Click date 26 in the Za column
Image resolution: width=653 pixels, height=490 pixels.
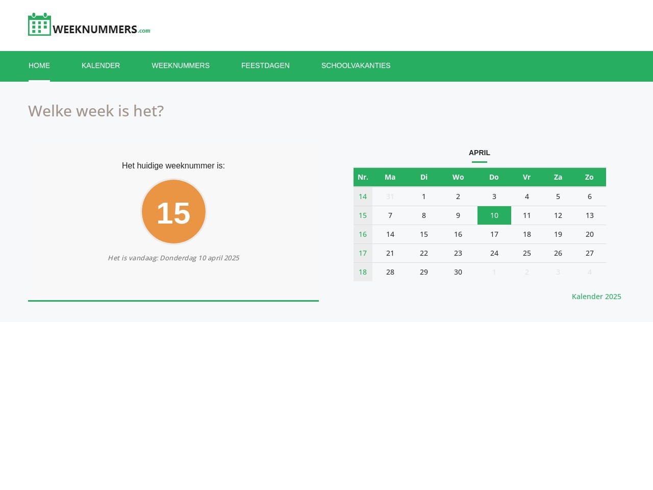pyautogui.click(x=558, y=253)
